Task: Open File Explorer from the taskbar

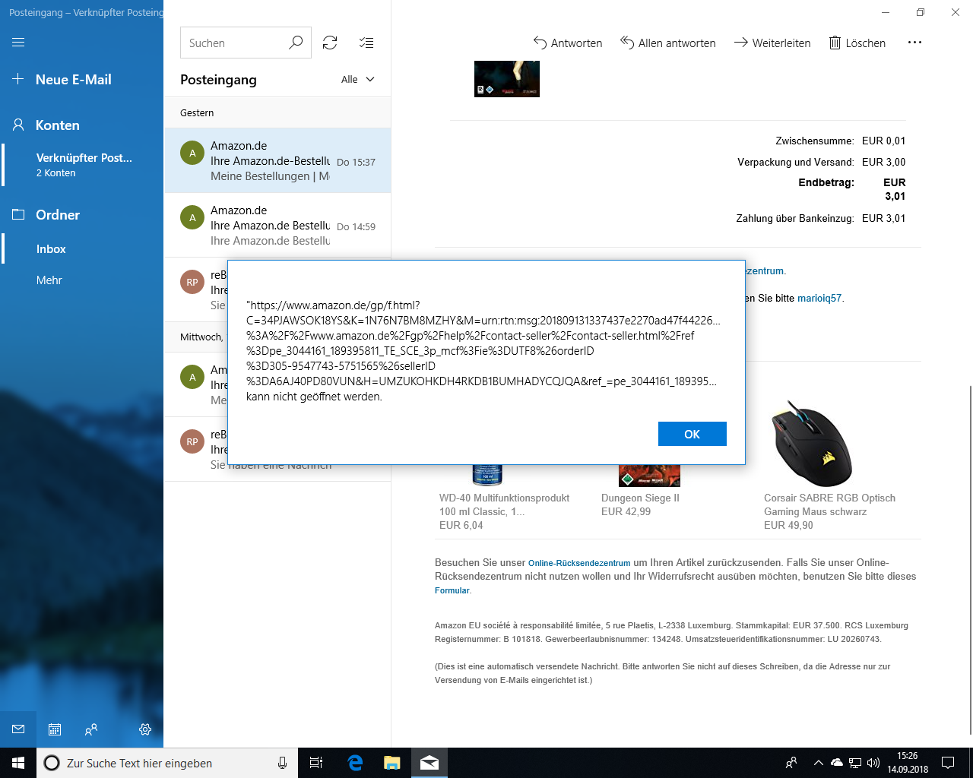Action: pos(391,763)
